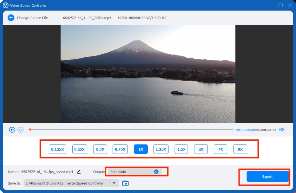The width and height of the screenshot is (296, 193).
Task: Click the Change Source File label
Action: tap(33, 18)
